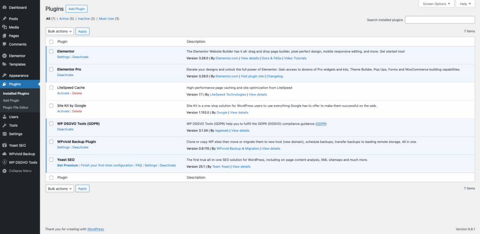Open Finish your first-time configuration link
The height and width of the screenshot is (234, 480).
tap(107, 166)
